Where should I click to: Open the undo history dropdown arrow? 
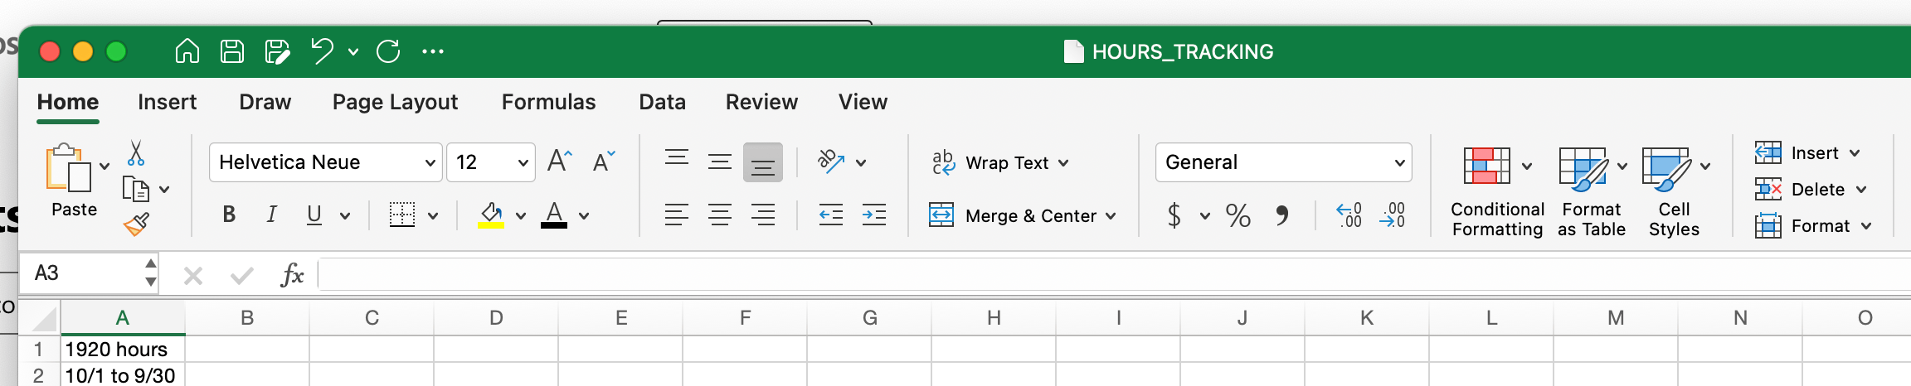click(353, 51)
